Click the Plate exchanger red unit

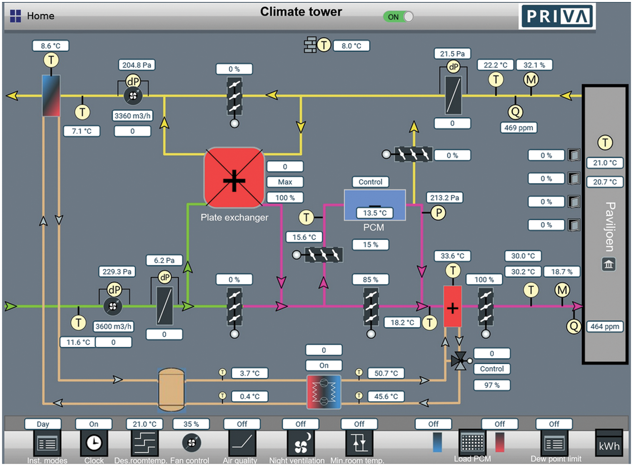(234, 178)
